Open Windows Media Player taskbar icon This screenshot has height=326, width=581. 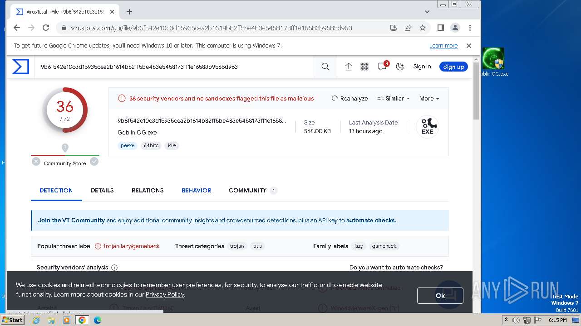67,320
